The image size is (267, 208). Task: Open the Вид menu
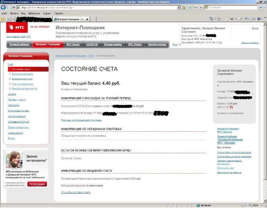pyautogui.click(x=23, y=14)
